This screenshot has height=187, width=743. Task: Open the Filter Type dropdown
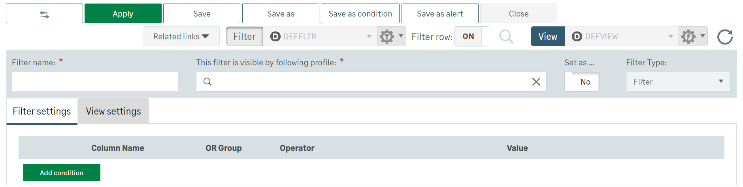(x=678, y=81)
